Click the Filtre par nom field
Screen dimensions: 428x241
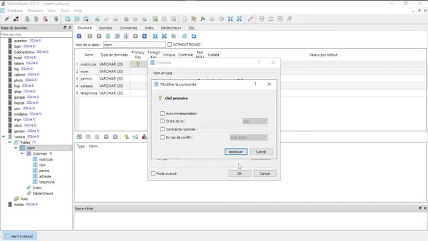pos(36,35)
